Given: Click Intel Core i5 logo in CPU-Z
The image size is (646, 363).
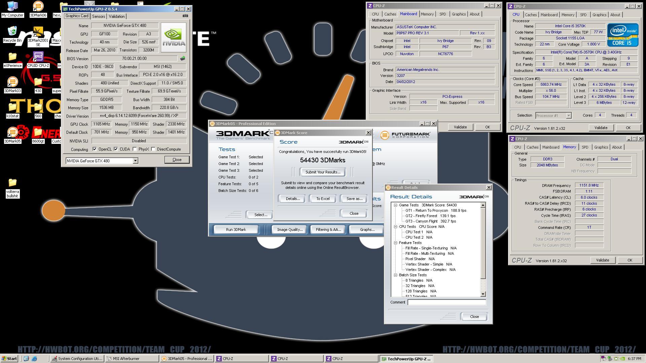Looking at the screenshot, I should pos(622,35).
